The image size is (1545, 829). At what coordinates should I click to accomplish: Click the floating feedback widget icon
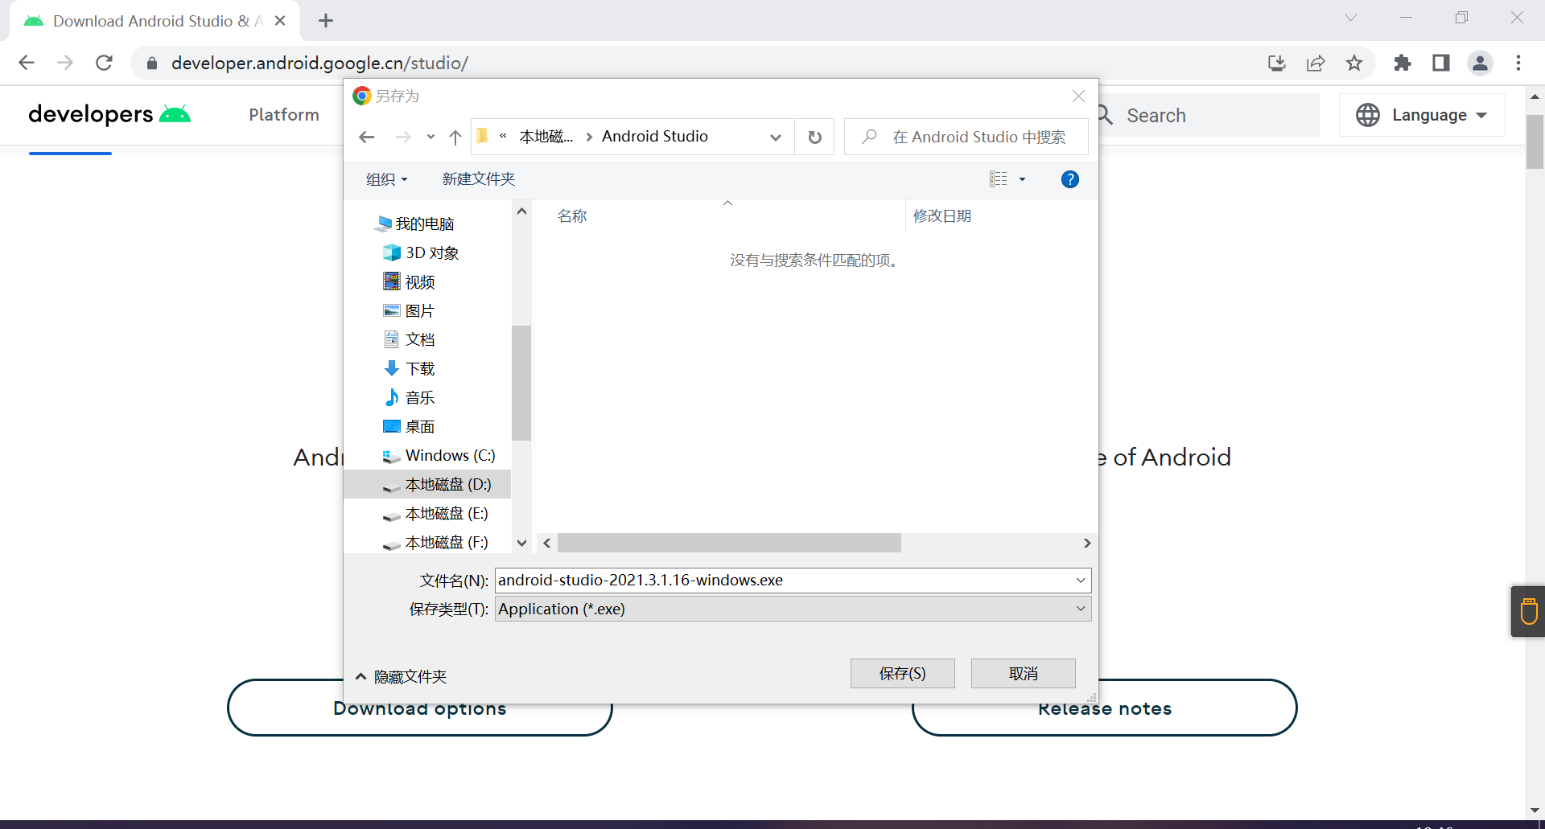point(1529,612)
